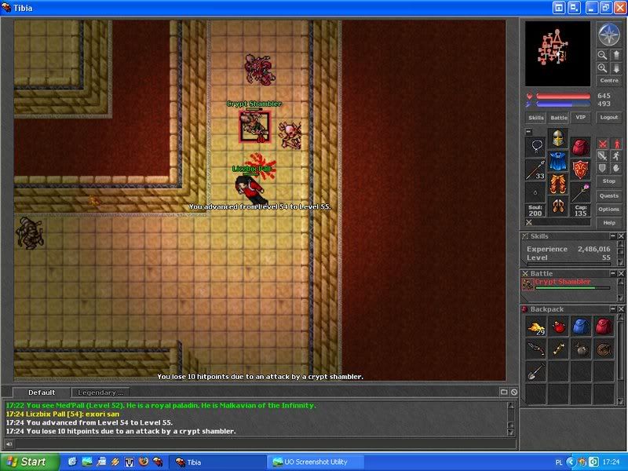Open the Options menu
This screenshot has width=628, height=471.
coord(609,209)
